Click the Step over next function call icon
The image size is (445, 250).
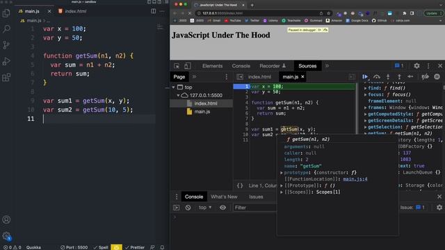377,76
